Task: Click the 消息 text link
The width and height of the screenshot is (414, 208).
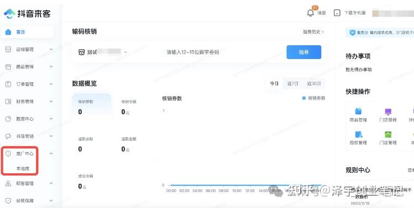Action: coord(322,13)
